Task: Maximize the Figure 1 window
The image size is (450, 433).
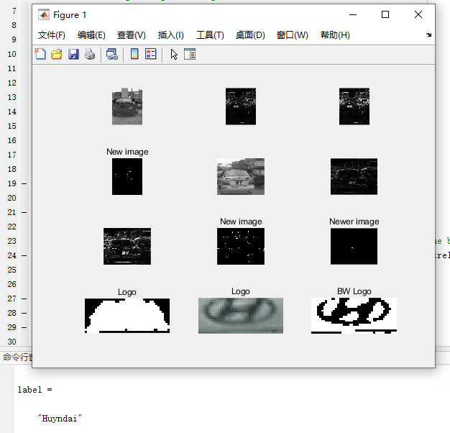Action: tap(385, 14)
